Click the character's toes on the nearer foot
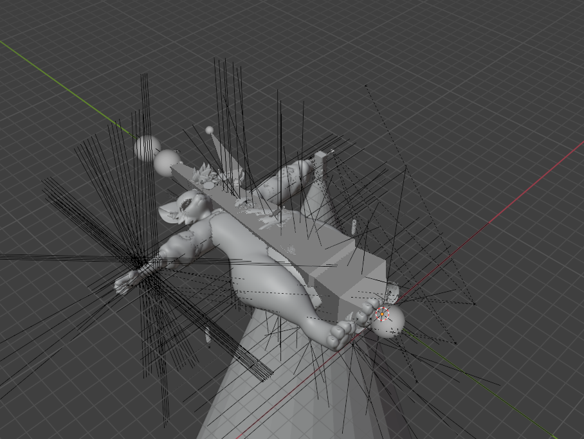This screenshot has width=584, height=439. pos(341,335)
